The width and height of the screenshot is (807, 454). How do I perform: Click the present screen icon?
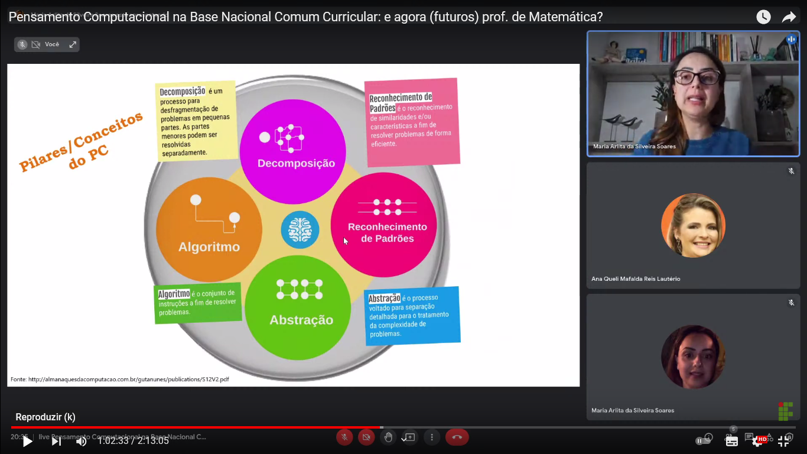click(x=409, y=437)
